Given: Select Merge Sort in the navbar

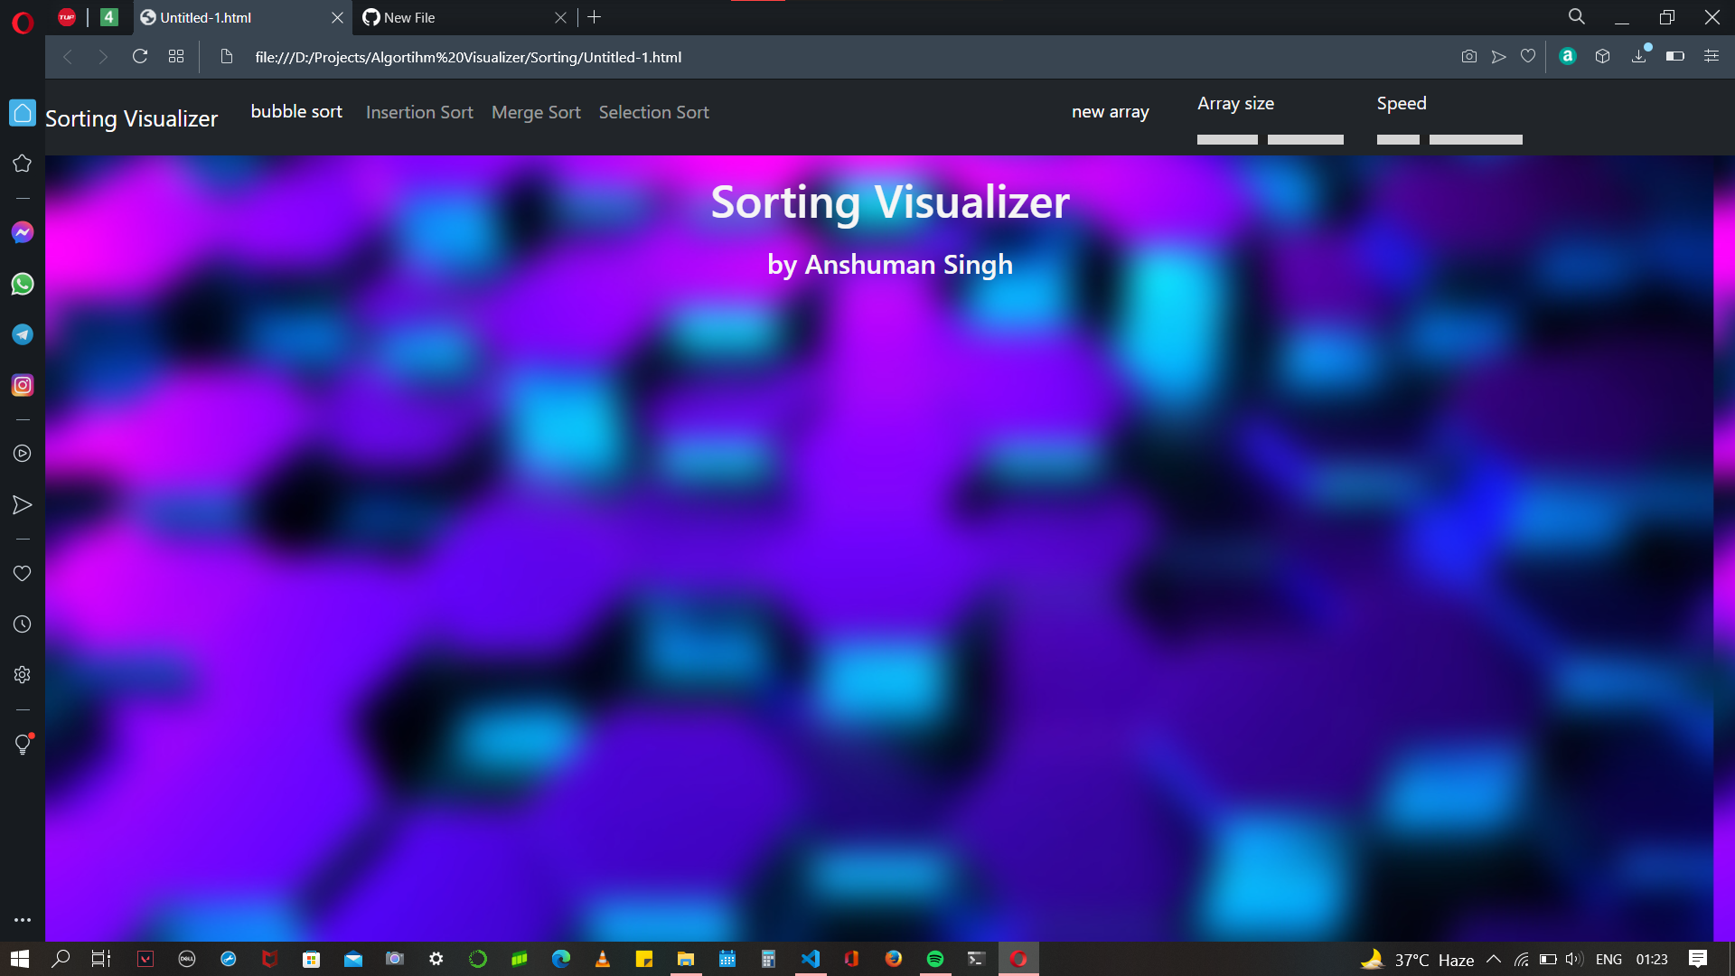Looking at the screenshot, I should click(536, 113).
